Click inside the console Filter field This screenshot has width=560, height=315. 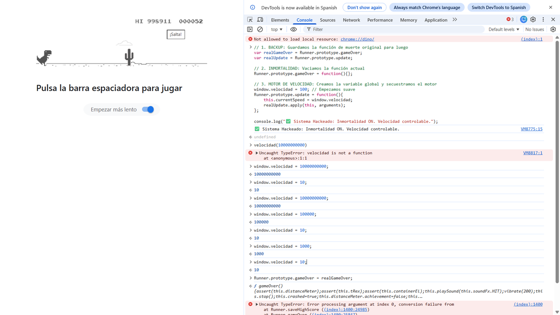click(x=327, y=29)
